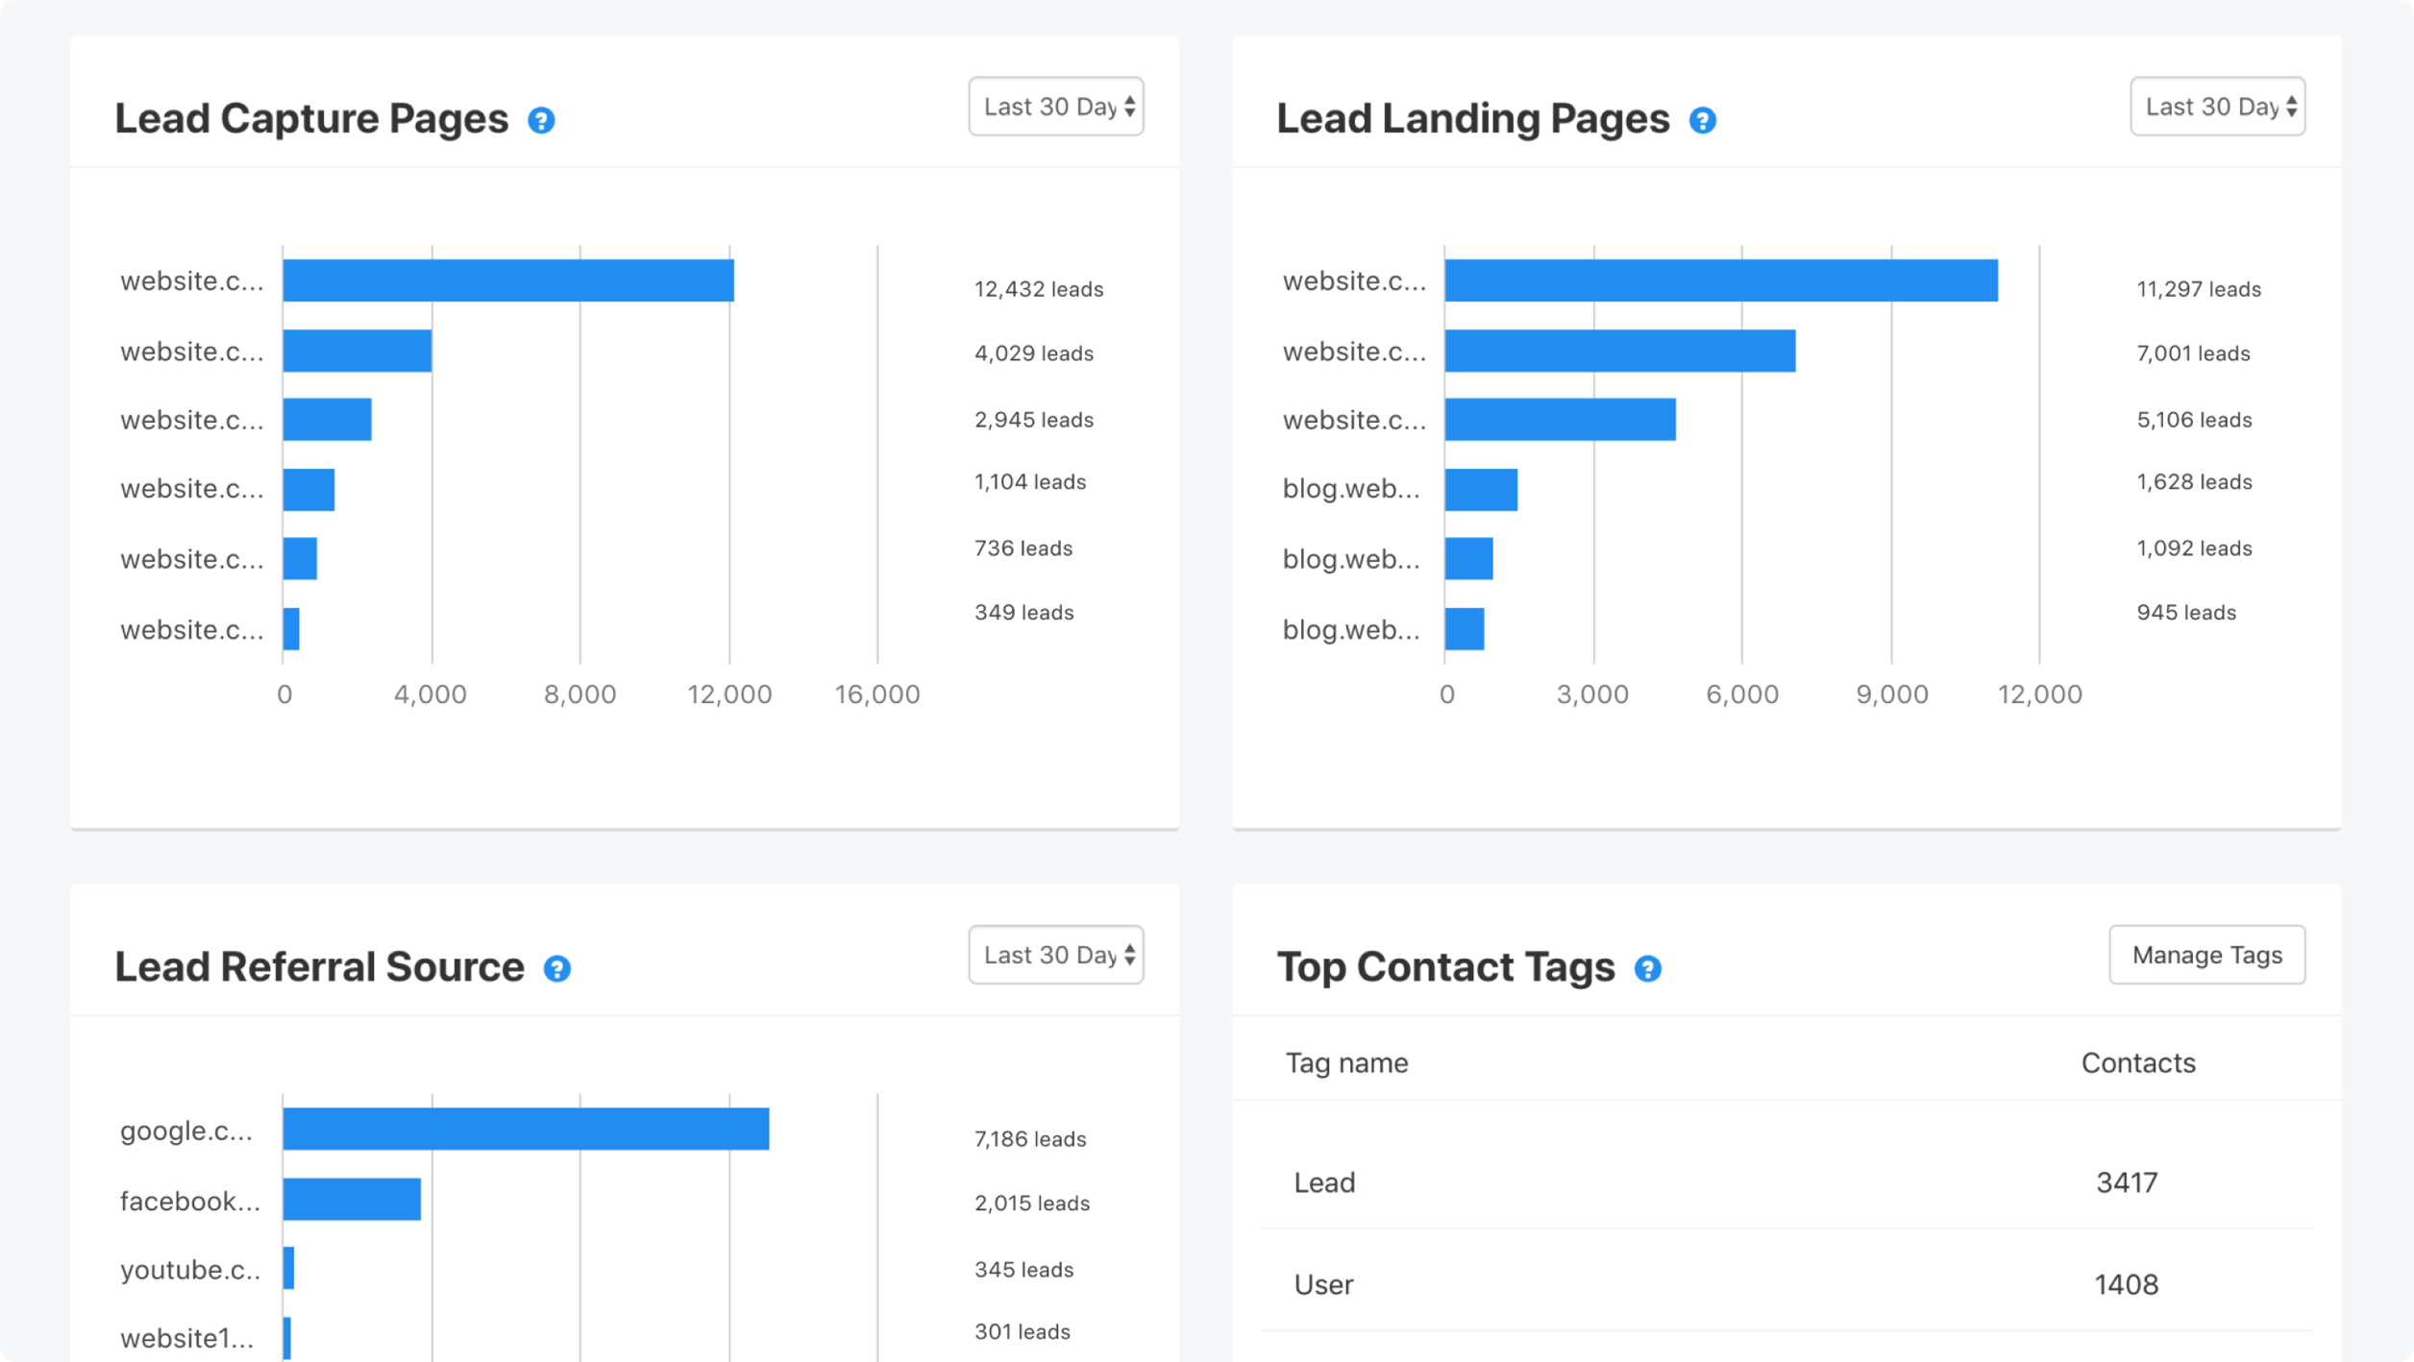2414x1362 pixels.
Task: Select the Lead tag row
Action: click(x=1324, y=1182)
